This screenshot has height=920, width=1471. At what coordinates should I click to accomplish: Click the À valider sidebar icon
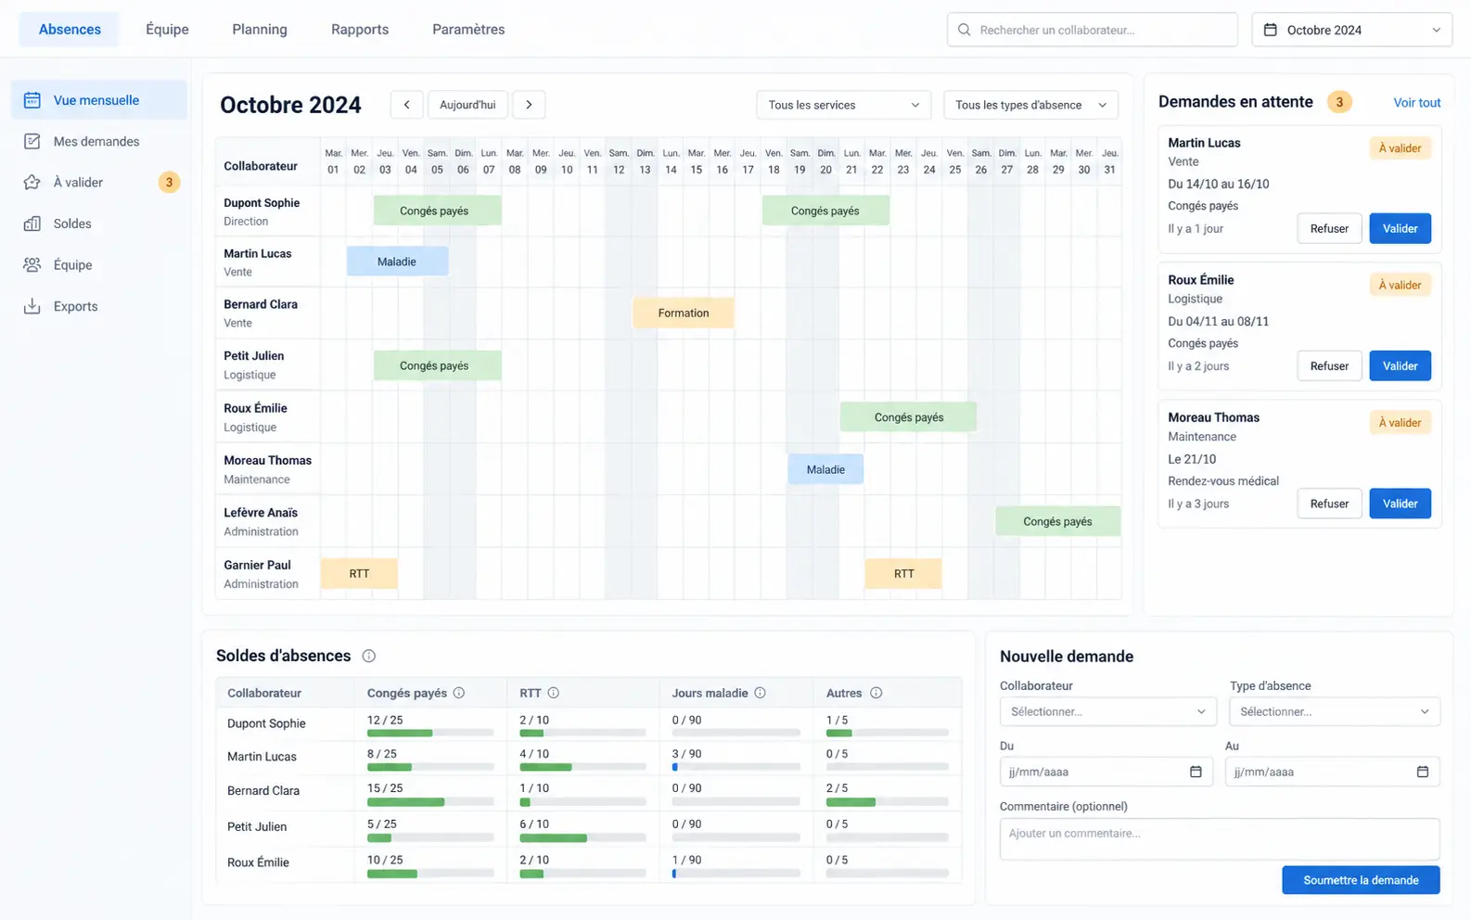32,183
